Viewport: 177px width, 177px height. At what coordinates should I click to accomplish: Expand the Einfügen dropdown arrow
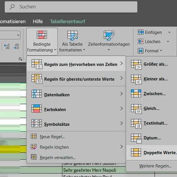point(169,32)
